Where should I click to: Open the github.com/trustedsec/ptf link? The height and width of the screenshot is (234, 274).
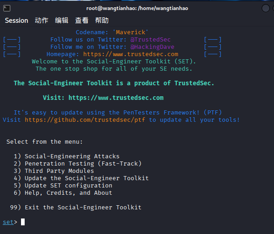coord(85,120)
